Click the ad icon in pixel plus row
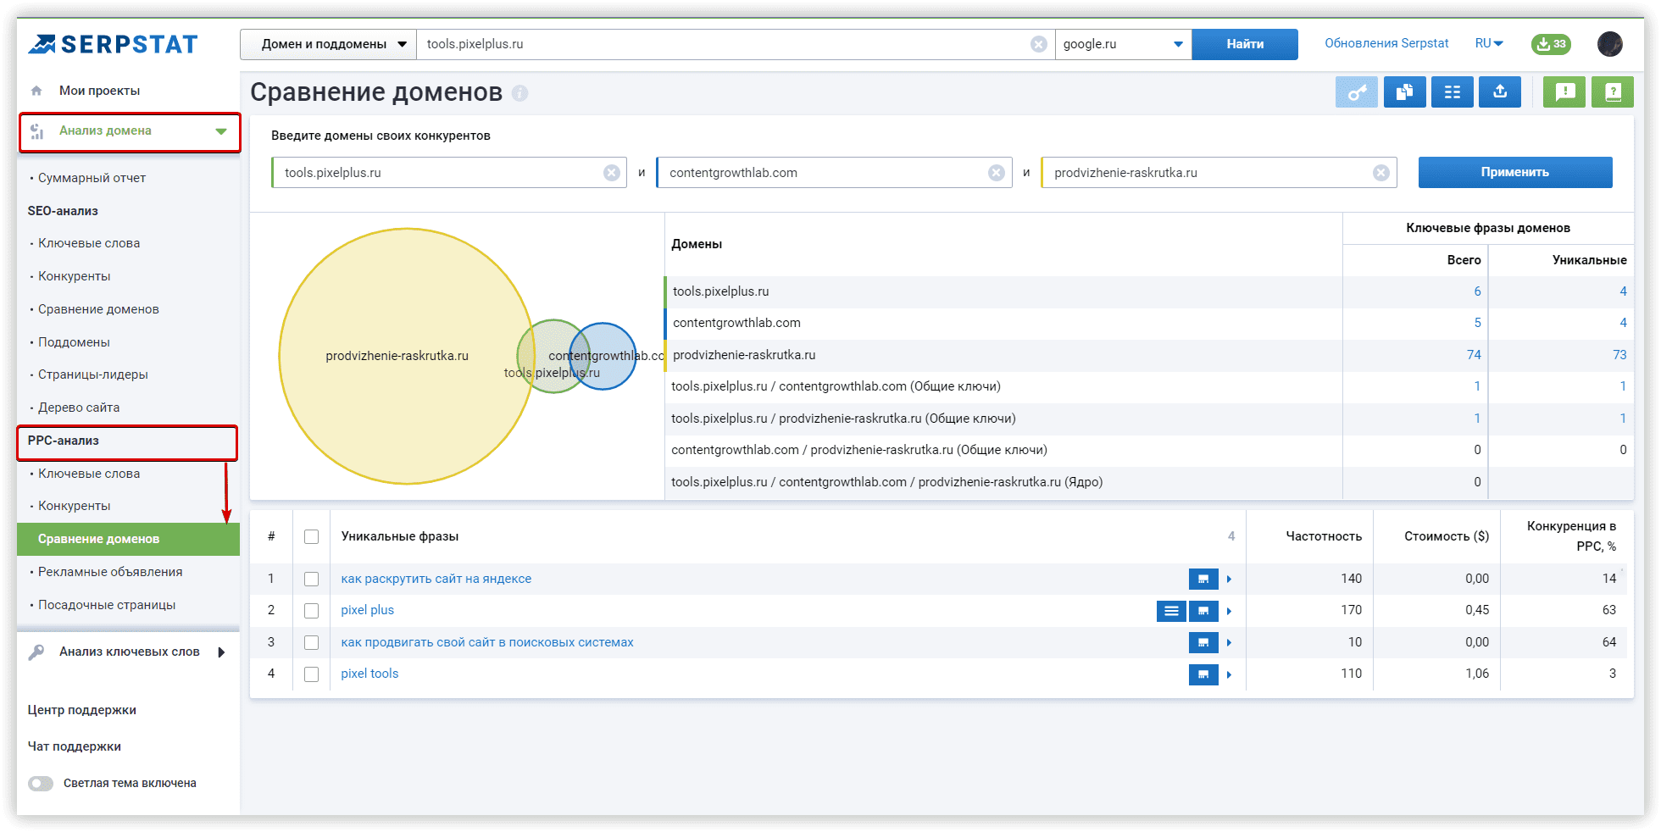Image resolution: width=1661 pixels, height=832 pixels. [x=1203, y=611]
